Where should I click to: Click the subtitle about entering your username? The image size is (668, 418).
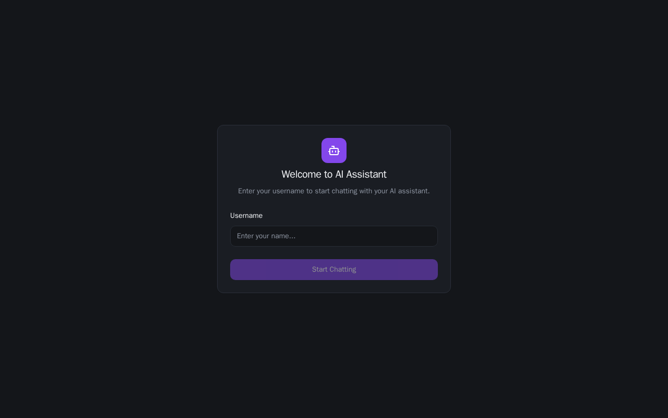point(334,191)
